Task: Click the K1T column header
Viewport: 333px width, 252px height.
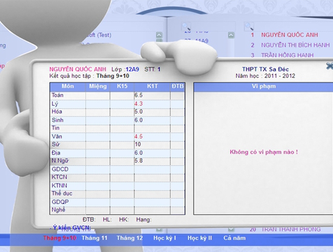Action: click(152, 86)
